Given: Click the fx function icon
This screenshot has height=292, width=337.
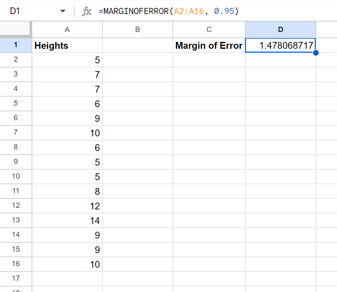Looking at the screenshot, I should coord(87,11).
